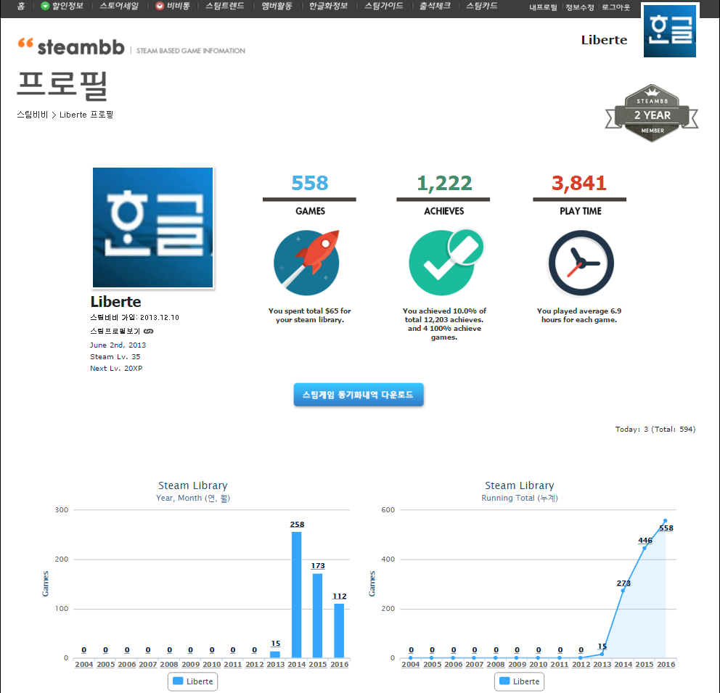Click the 558 data point in running total
Image resolution: width=720 pixels, height=693 pixels.
[666, 521]
